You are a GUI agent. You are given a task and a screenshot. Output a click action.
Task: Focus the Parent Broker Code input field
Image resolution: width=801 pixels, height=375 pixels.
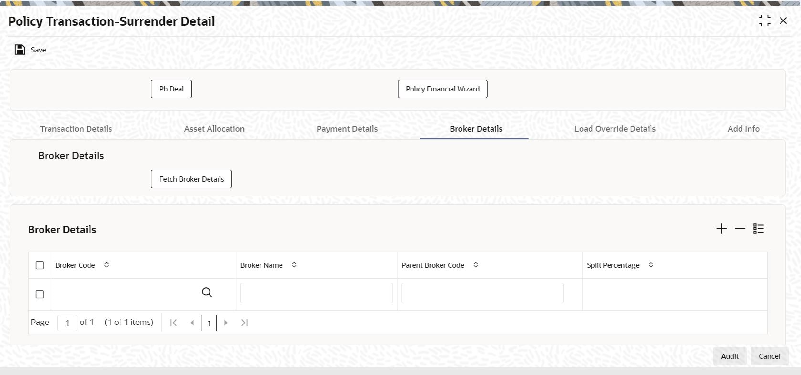pos(482,293)
